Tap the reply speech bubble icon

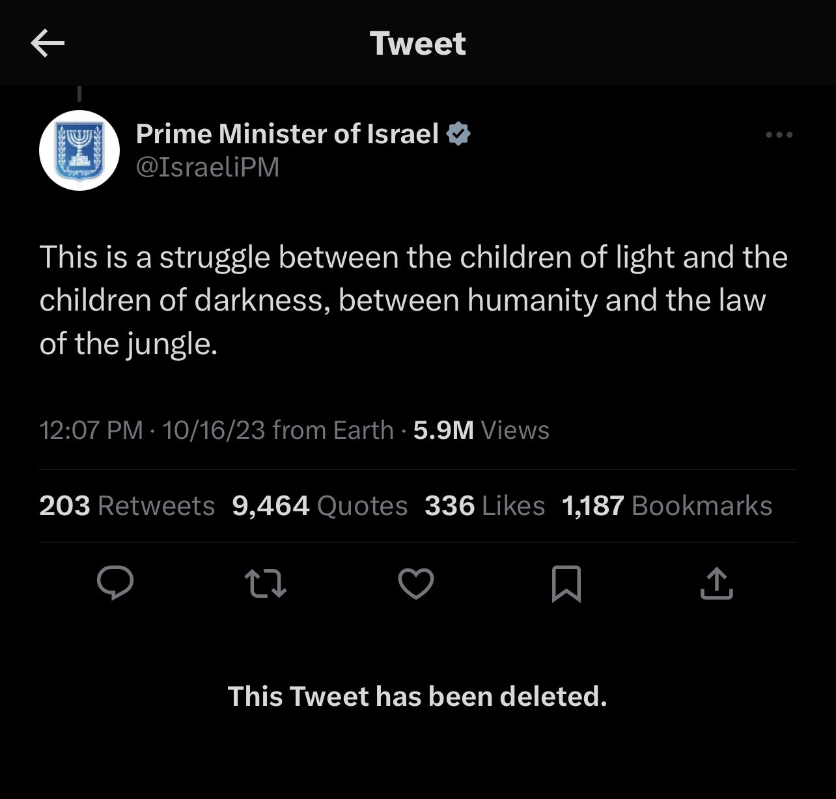115,582
